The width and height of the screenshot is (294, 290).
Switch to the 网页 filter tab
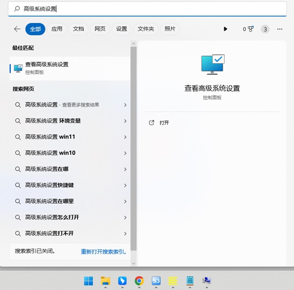tap(100, 29)
